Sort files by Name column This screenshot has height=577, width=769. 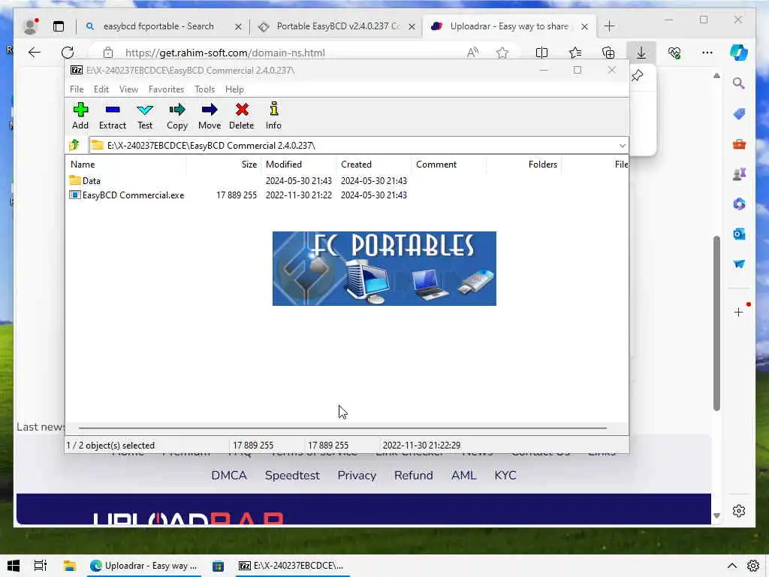pos(126,165)
